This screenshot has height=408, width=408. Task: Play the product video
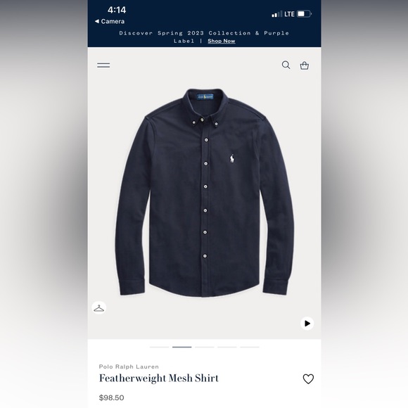coord(307,324)
